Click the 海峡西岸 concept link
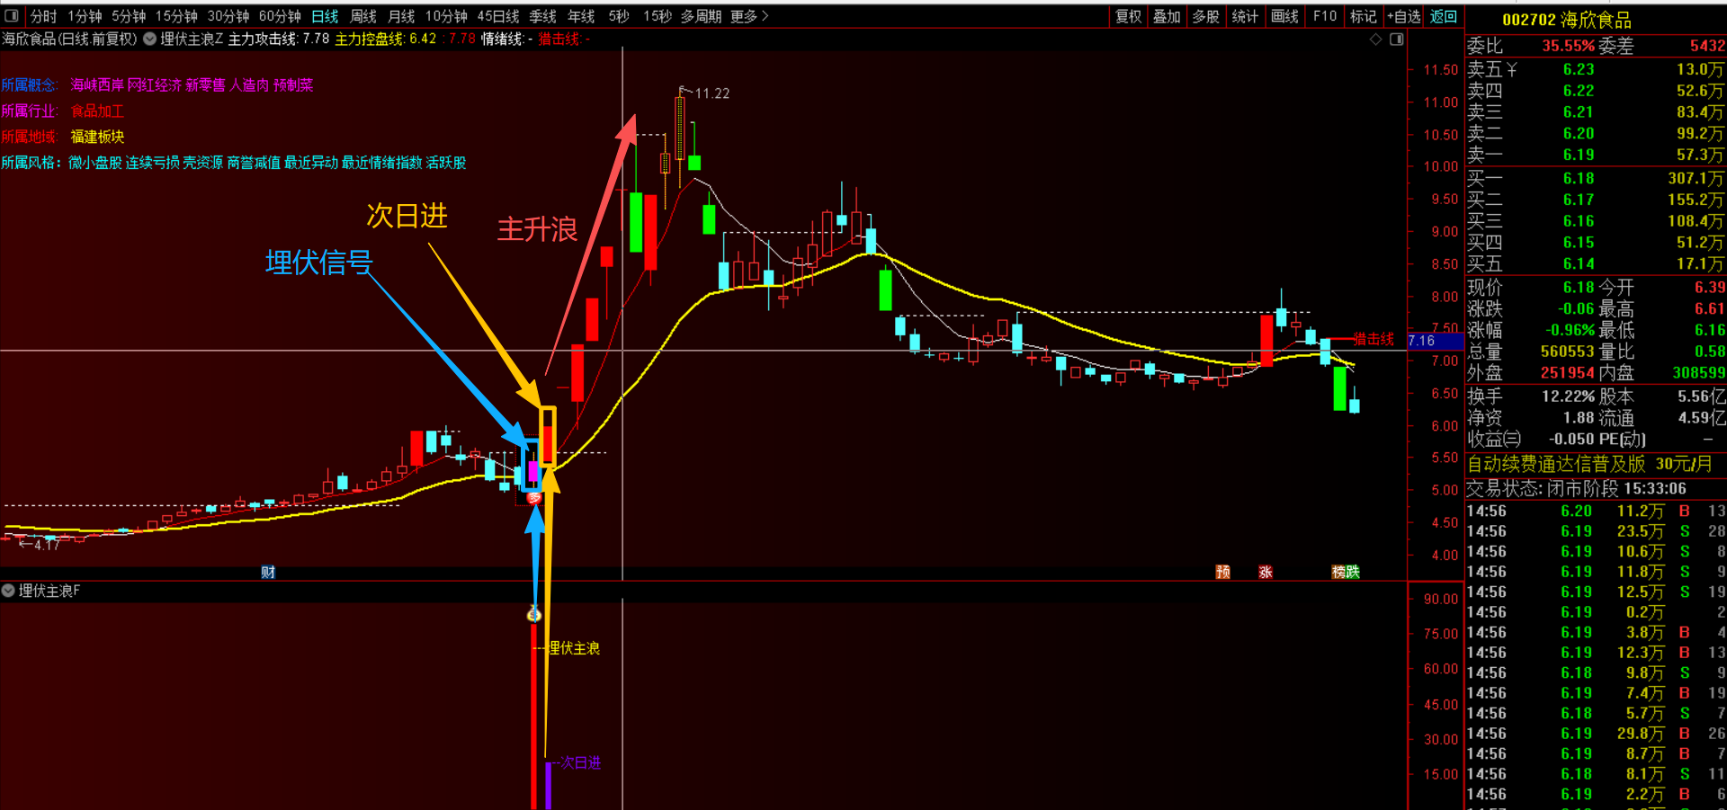 click(x=97, y=85)
